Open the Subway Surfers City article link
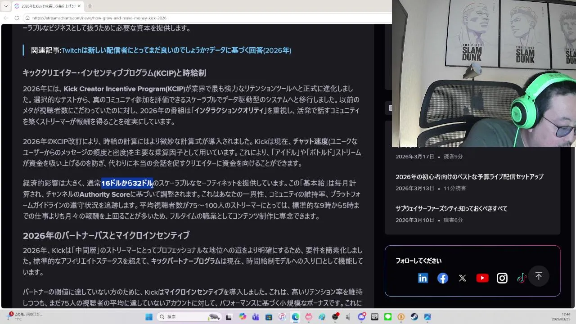 [x=451, y=209]
